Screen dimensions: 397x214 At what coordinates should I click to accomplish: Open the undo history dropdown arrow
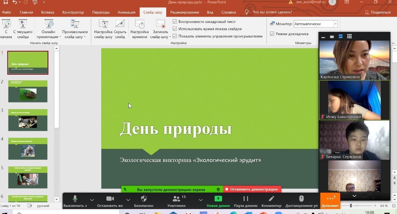tap(20, 2)
